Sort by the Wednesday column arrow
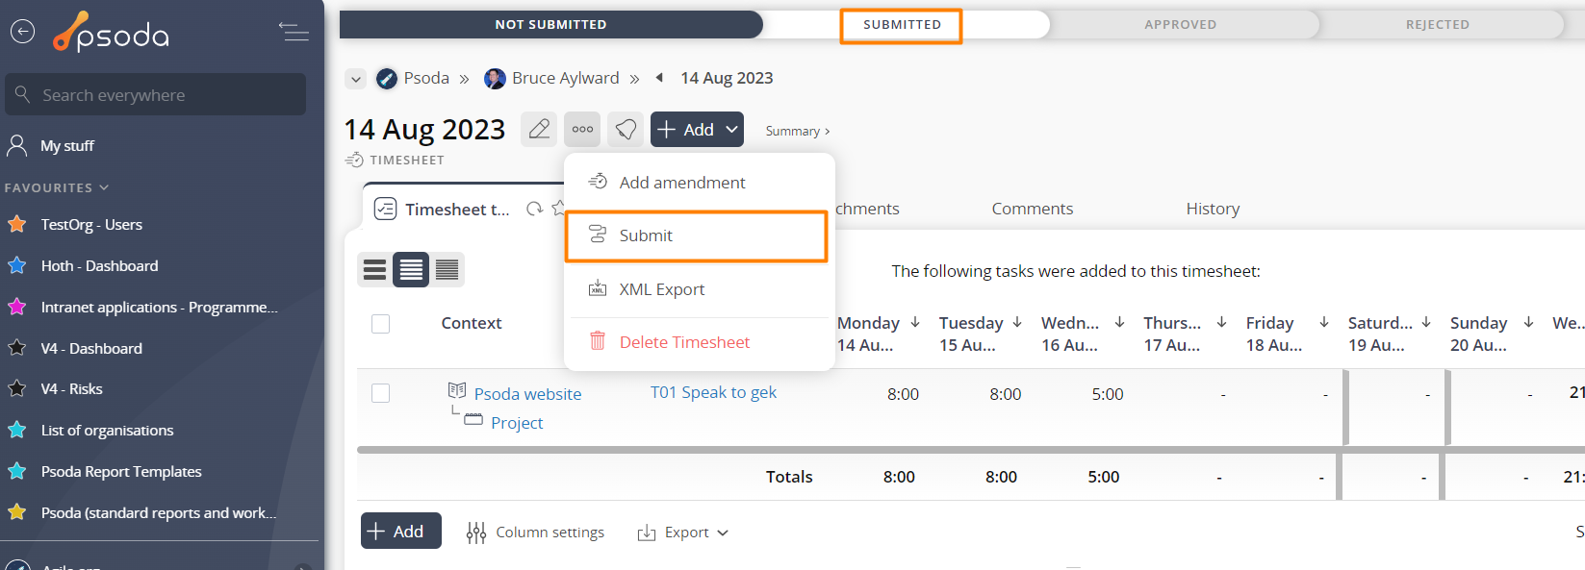 tap(1119, 322)
